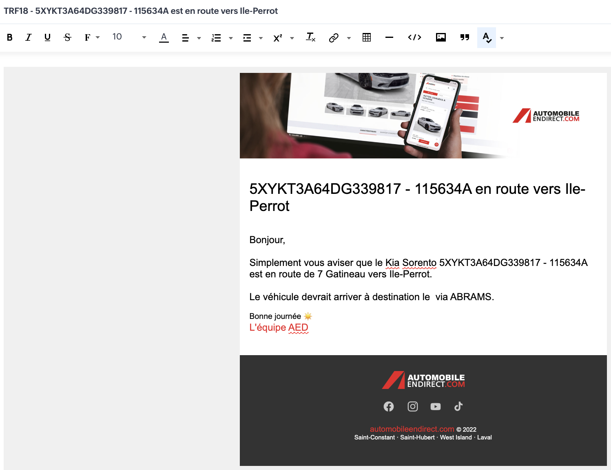Toggle bold formatting

[x=10, y=37]
